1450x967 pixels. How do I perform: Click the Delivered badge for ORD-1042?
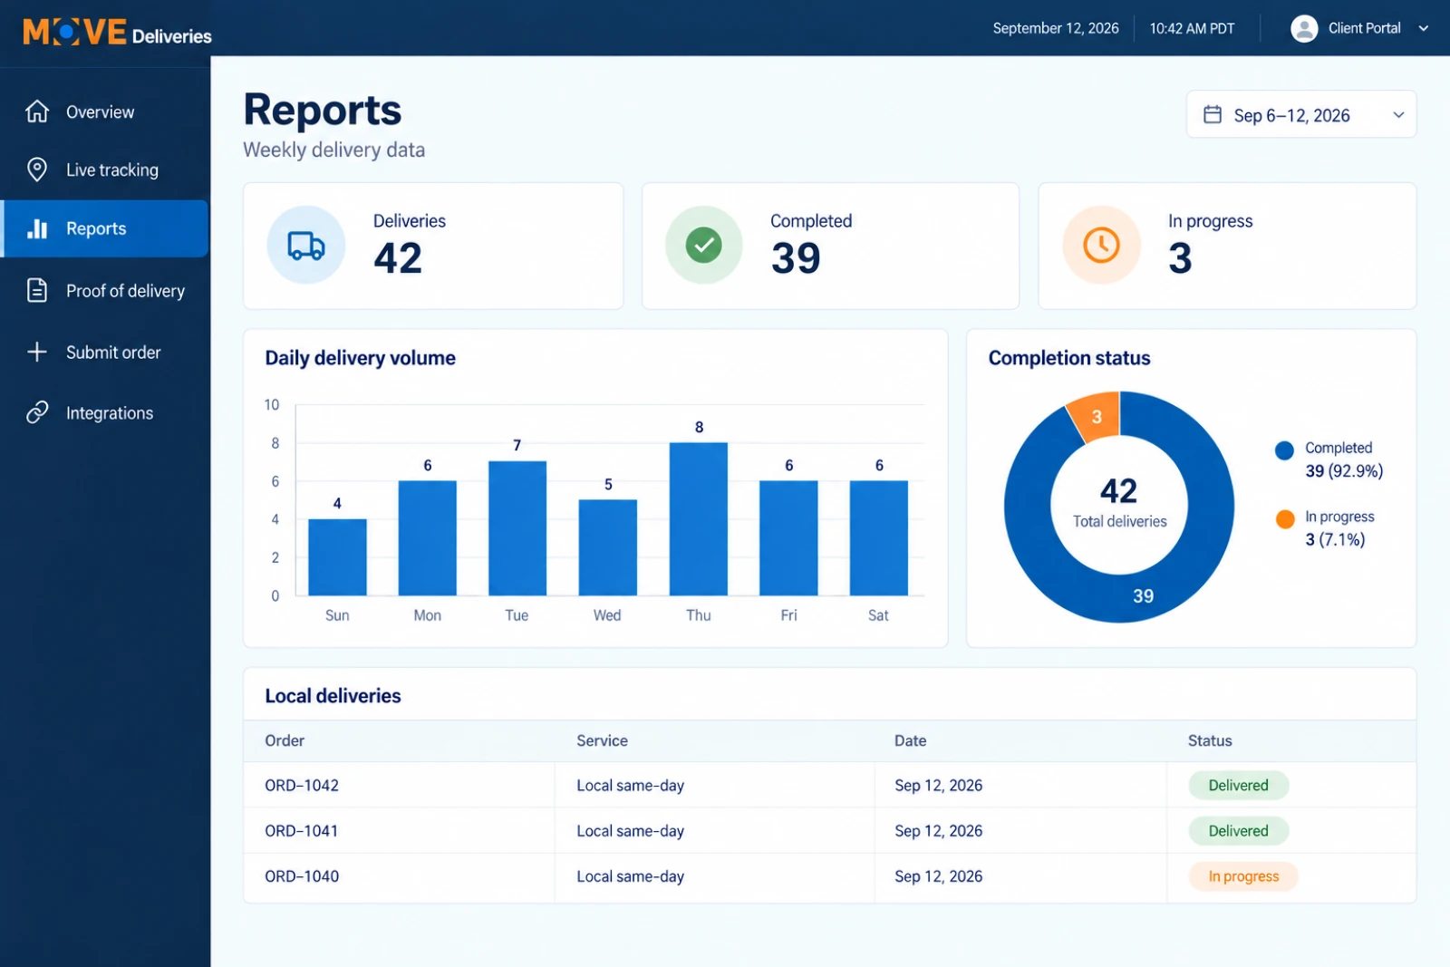coord(1238,786)
